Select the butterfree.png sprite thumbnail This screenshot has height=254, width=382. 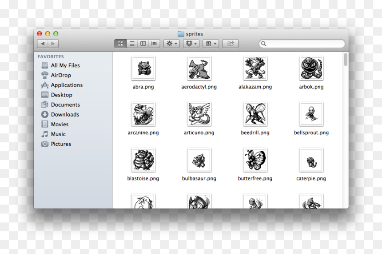click(x=255, y=160)
